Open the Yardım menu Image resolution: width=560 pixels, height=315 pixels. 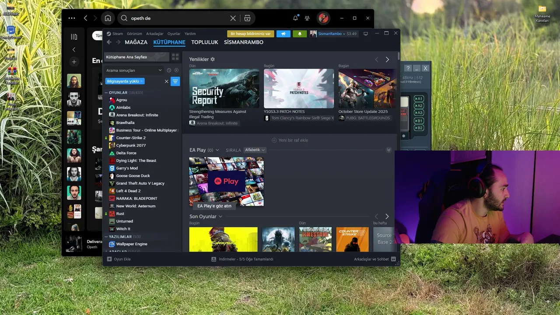tap(190, 34)
